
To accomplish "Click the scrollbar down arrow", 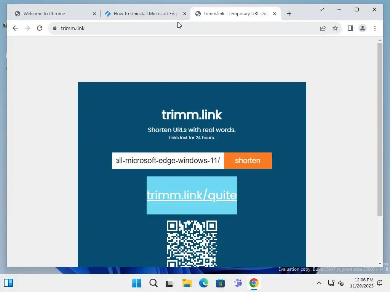I will [380, 263].
